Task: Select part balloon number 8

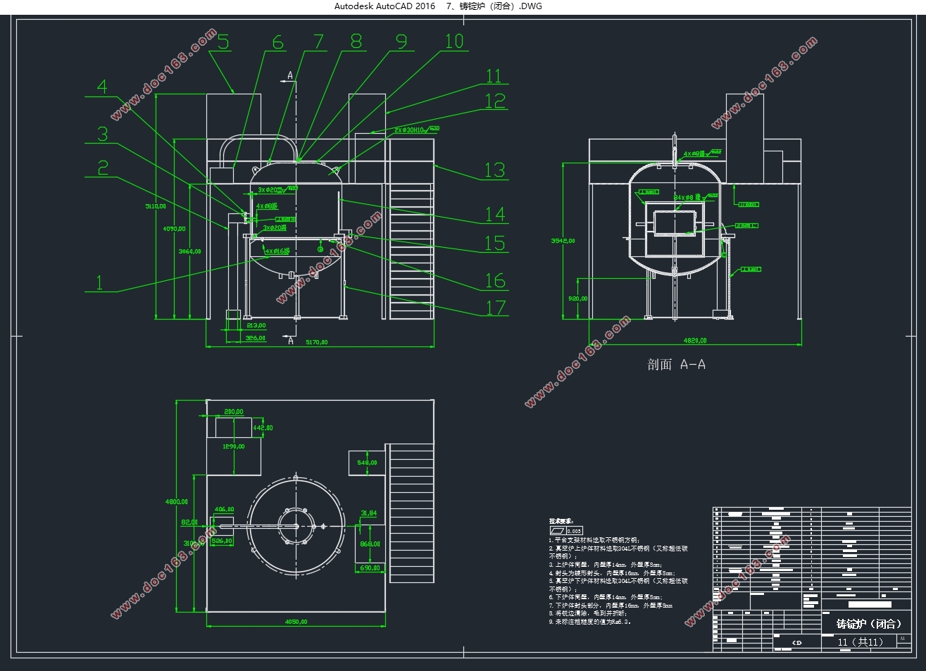Action: pyautogui.click(x=356, y=42)
